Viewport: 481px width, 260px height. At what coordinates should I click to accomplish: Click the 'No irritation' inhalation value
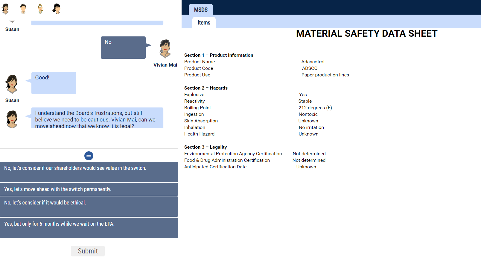point(311,127)
